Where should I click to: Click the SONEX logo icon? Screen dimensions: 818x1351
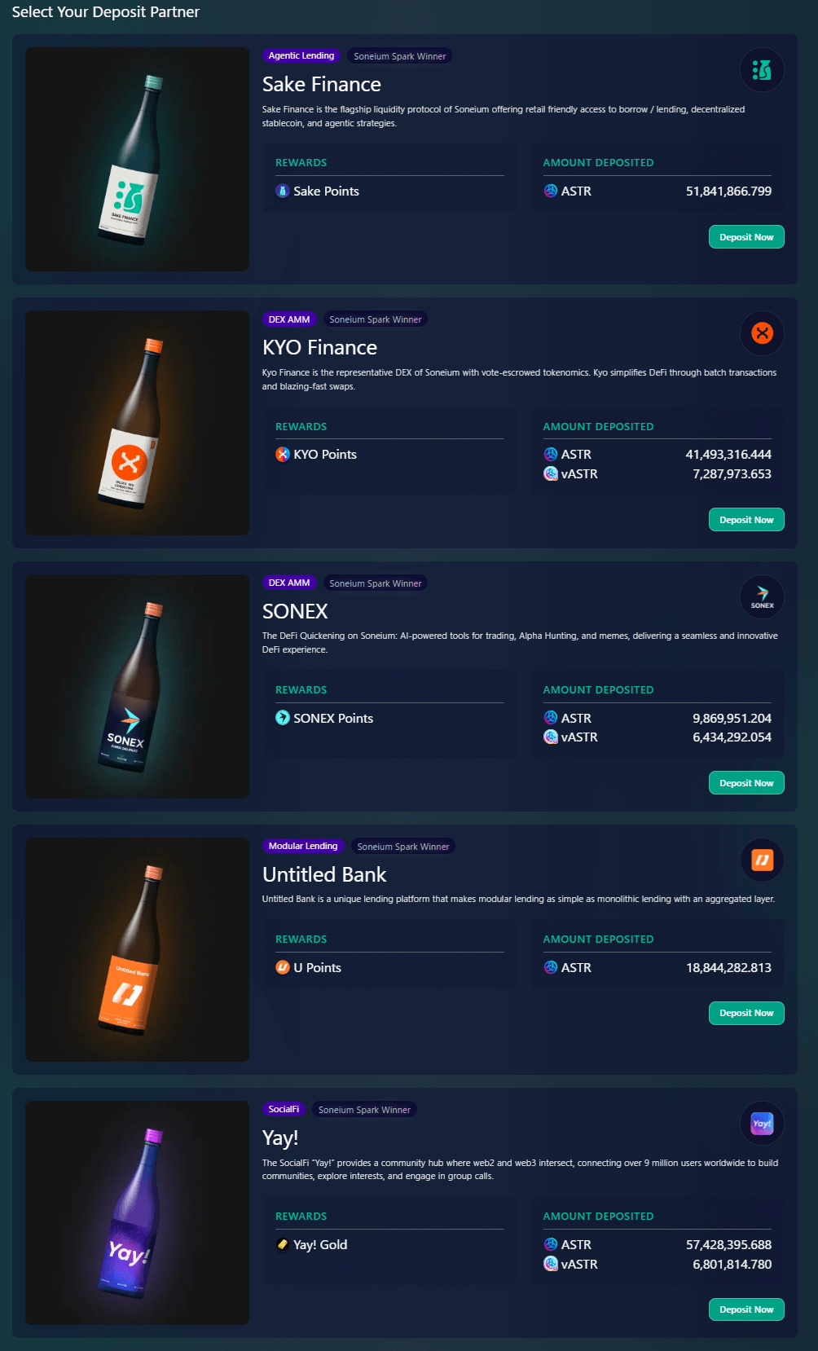pyautogui.click(x=762, y=596)
